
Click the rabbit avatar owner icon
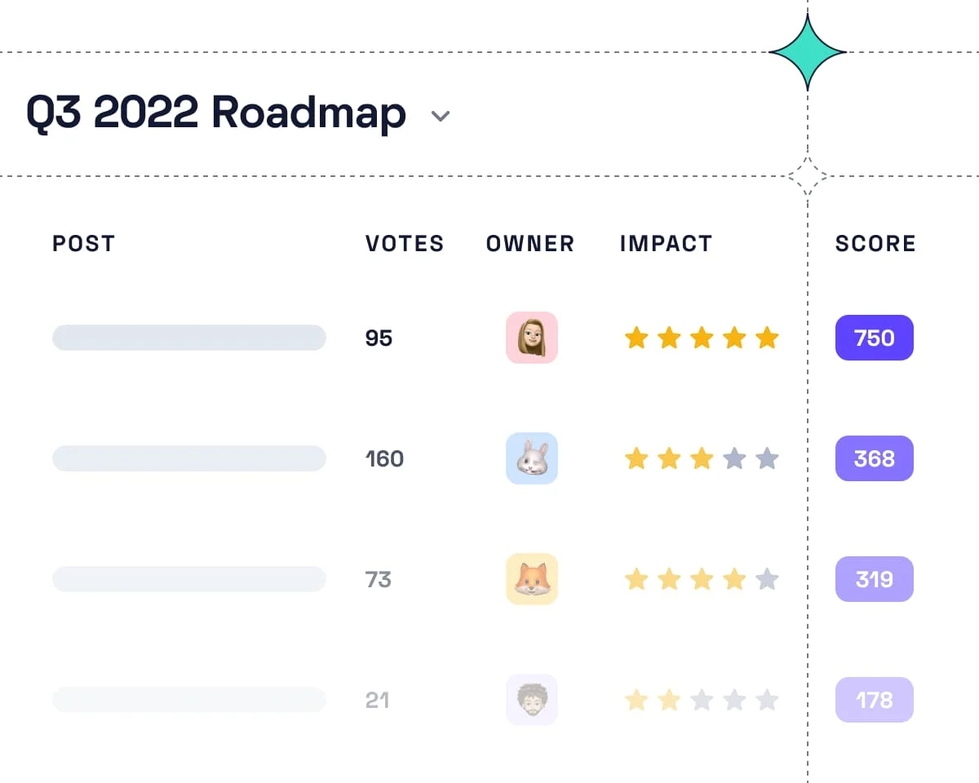click(532, 458)
